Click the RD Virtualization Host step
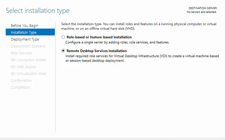225x140 pixels. [28, 73]
